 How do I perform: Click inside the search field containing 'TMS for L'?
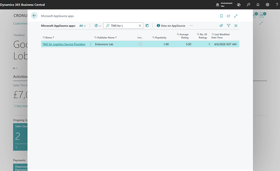point(123,26)
